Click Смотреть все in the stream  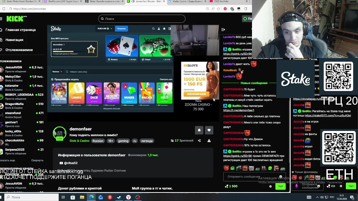tap(166, 80)
